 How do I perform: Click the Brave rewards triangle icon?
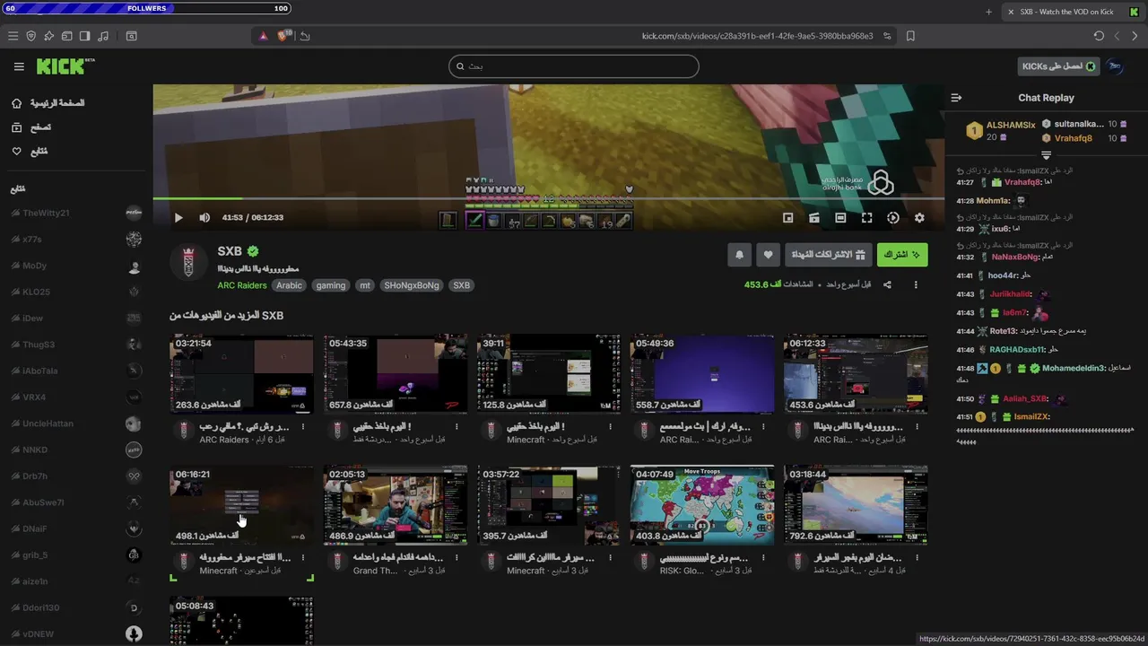263,36
